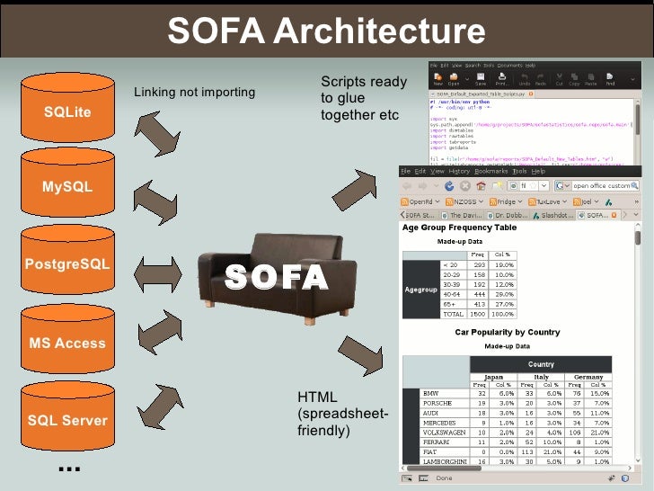The image size is (654, 491).
Task: Click the Open file icon in the text editor
Action: click(454, 76)
